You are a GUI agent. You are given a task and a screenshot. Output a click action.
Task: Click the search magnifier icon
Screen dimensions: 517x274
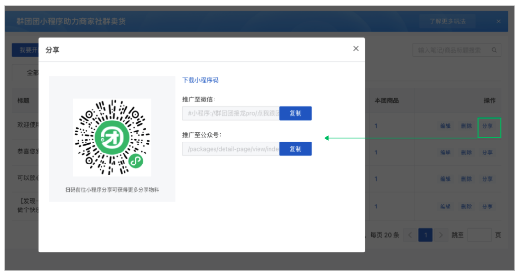(494, 50)
